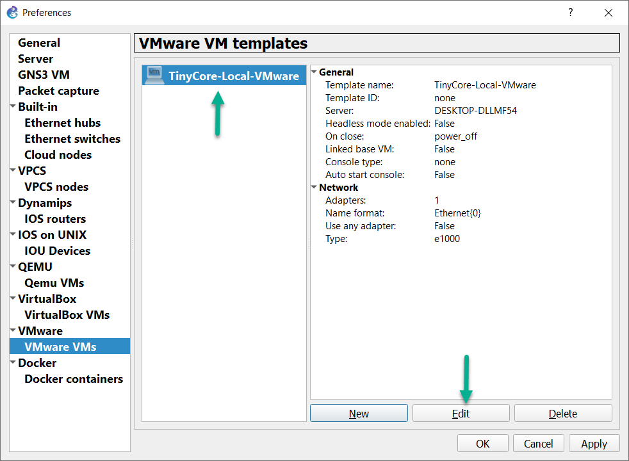Select the VMware category label
The image size is (629, 461).
click(40, 331)
